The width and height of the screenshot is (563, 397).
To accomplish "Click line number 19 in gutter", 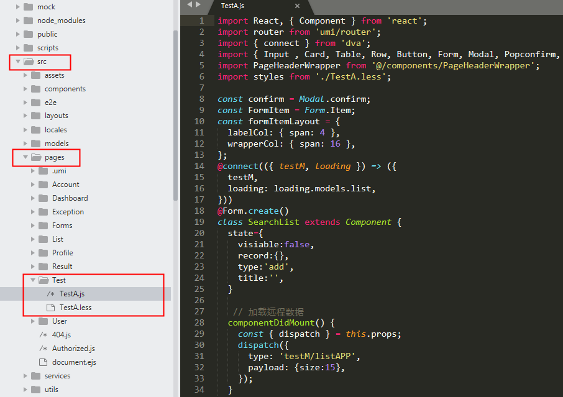I will point(199,222).
